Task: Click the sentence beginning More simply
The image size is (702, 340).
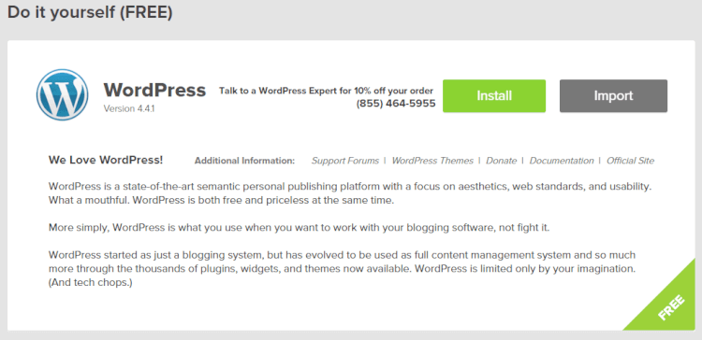Action: click(x=299, y=228)
